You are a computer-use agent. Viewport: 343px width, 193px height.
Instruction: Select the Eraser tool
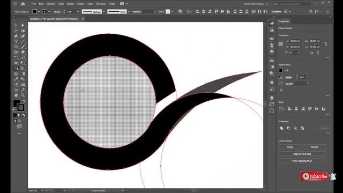pyautogui.click(x=23, y=52)
